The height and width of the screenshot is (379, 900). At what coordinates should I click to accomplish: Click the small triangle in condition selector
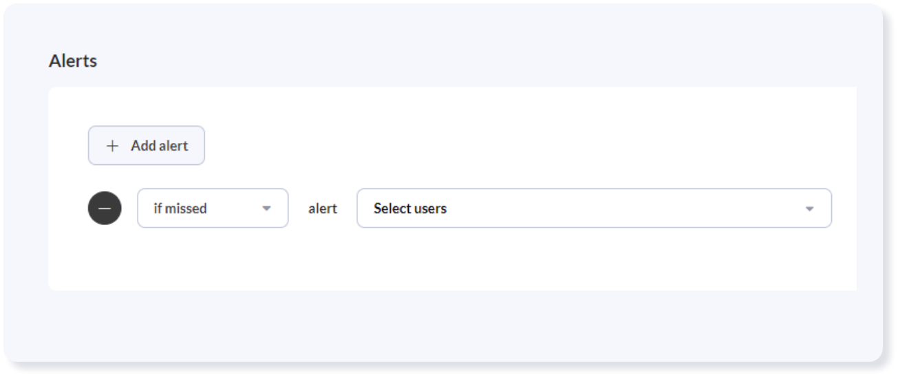click(266, 208)
